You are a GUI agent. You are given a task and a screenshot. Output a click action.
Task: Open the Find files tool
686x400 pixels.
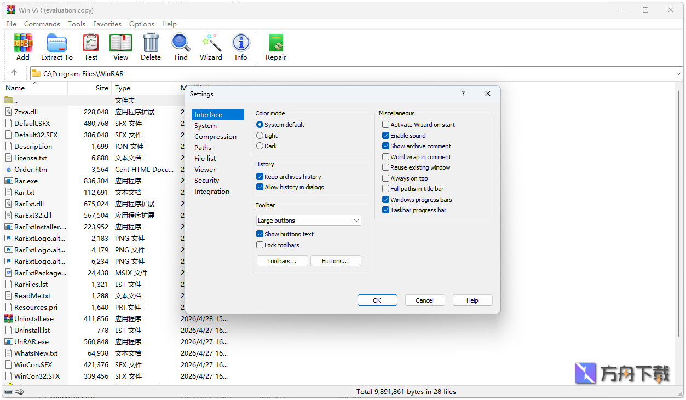click(x=181, y=47)
